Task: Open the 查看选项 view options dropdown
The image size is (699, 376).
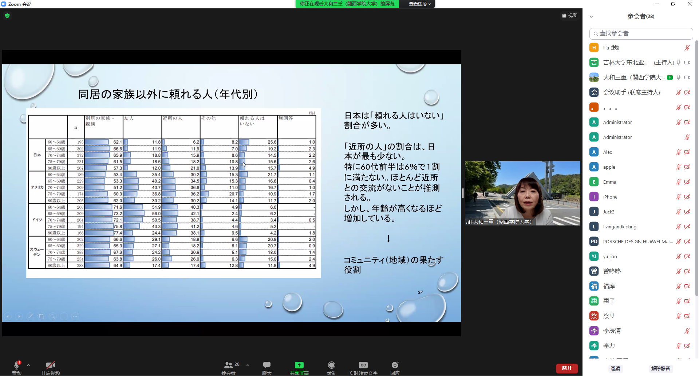Action: tap(419, 4)
